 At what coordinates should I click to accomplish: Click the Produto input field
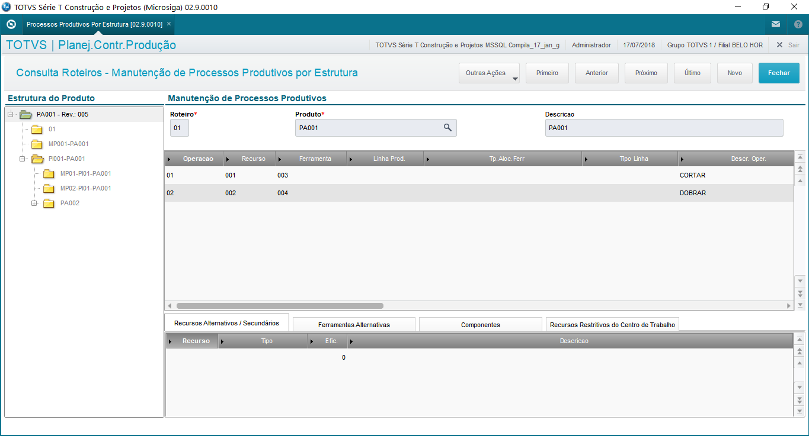point(376,128)
